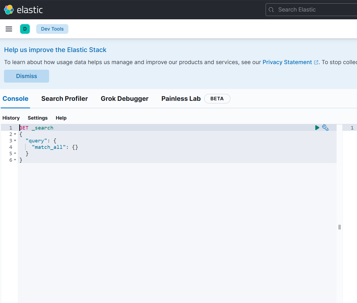The height and width of the screenshot is (303, 357).
Task: Run the request with the play icon
Action: (x=317, y=128)
